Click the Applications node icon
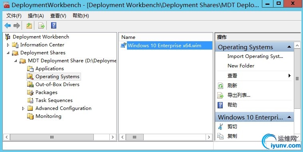The width and height of the screenshot is (303, 152). coord(30,69)
